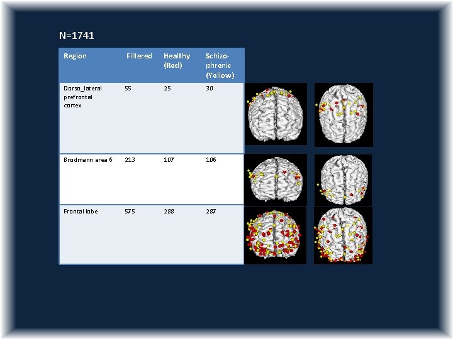Click the filtered value 575
The image size is (453, 339).
tap(130, 212)
